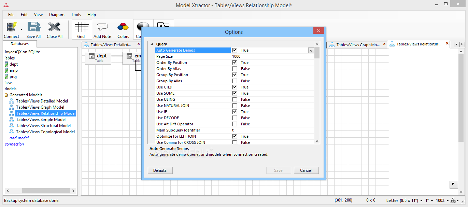Toggle the Grid toolbar button
This screenshot has height=207, width=468.
point(81,29)
